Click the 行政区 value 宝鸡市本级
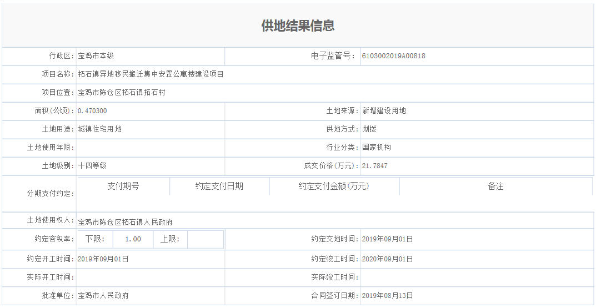Image resolution: width=596 pixels, height=308 pixels. 96,56
